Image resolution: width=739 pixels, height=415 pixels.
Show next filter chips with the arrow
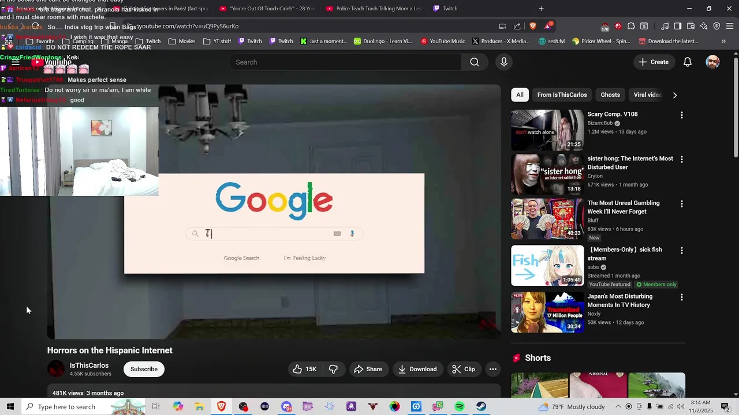tap(675, 95)
